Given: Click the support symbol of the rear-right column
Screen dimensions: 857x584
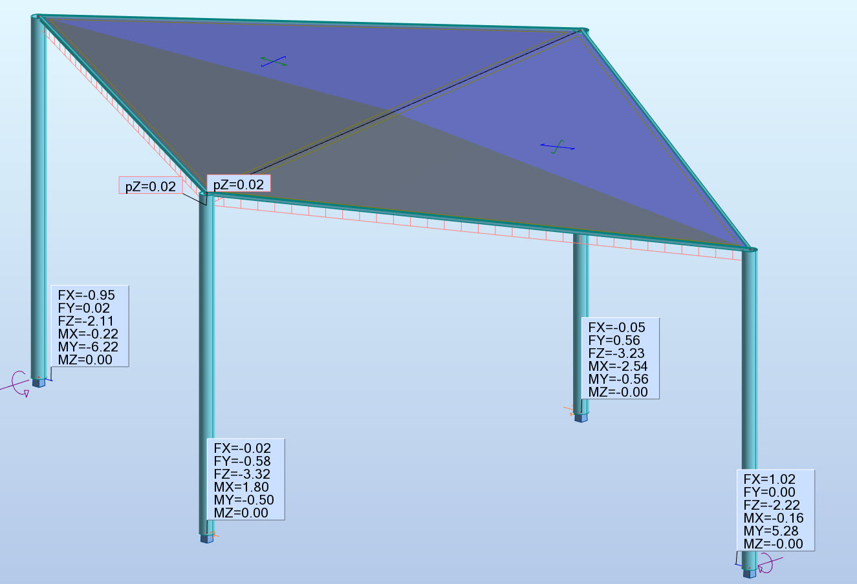Looking at the screenshot, I should point(581,419).
